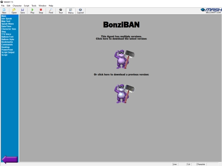The height and width of the screenshot is (166, 222).
Task: Launch the Tour toolbar icon
Action: coord(61,11)
